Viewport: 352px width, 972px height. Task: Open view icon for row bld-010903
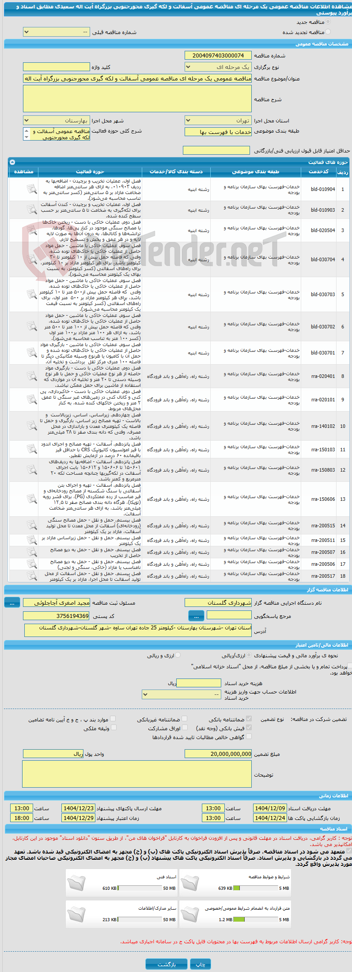(32, 210)
